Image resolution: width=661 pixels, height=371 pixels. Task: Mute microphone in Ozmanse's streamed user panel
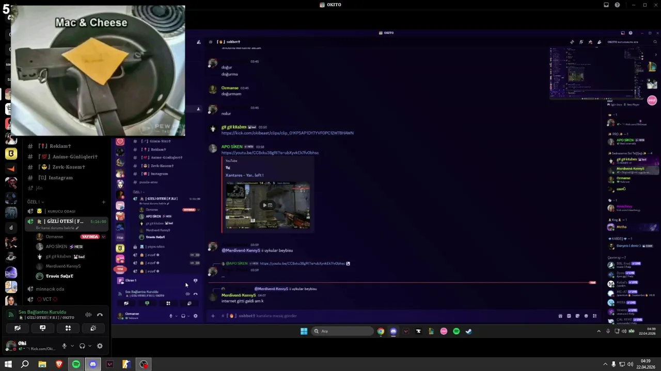(x=171, y=316)
